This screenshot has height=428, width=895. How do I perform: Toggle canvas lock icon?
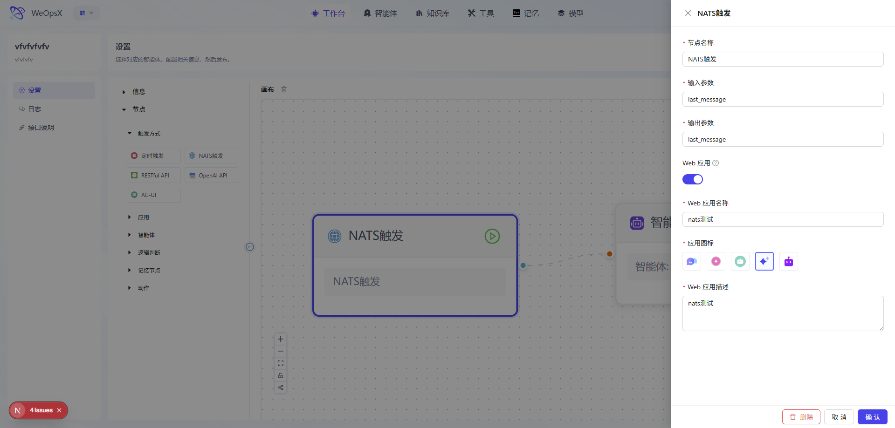point(281,375)
